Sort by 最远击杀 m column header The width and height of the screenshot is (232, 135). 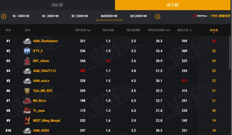184,30
